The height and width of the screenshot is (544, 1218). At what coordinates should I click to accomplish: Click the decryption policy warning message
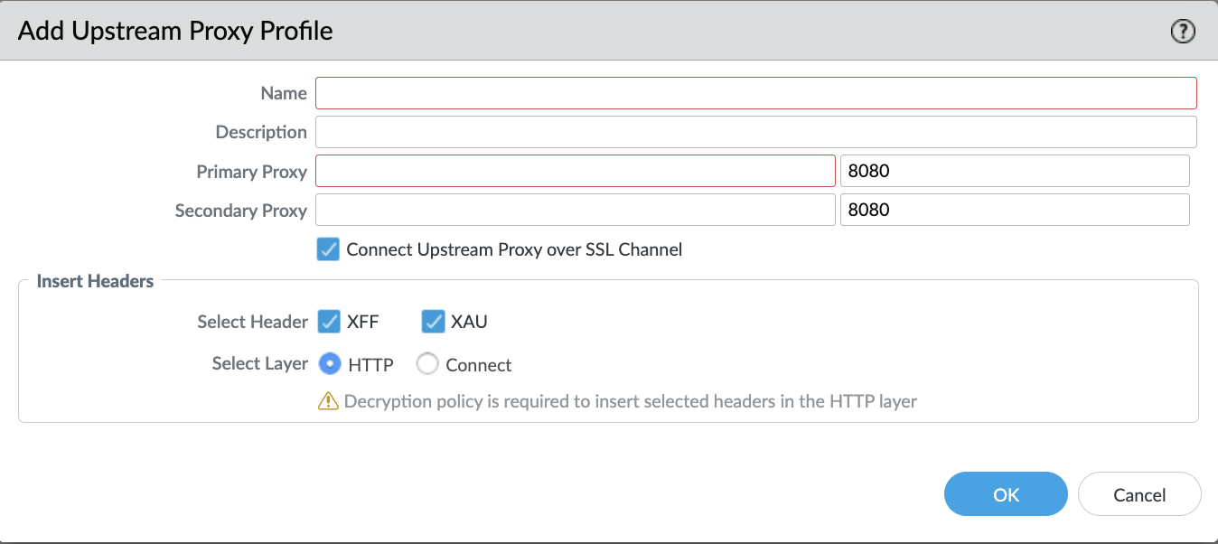(x=630, y=401)
